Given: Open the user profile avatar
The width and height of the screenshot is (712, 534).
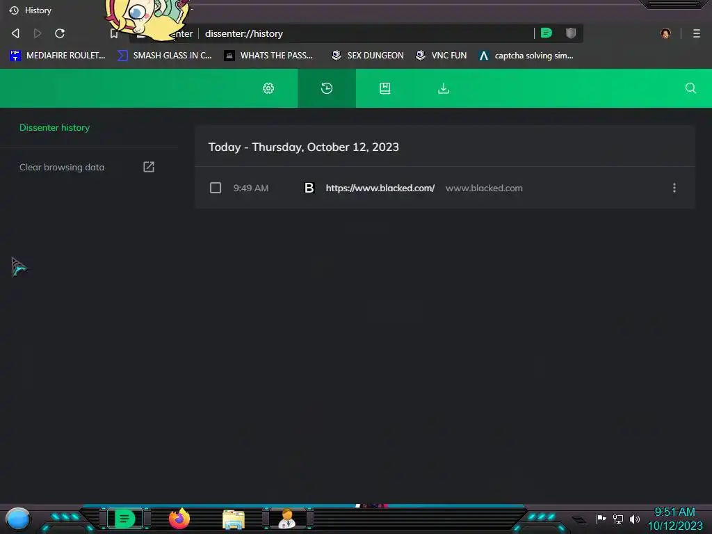Looking at the screenshot, I should point(665,33).
